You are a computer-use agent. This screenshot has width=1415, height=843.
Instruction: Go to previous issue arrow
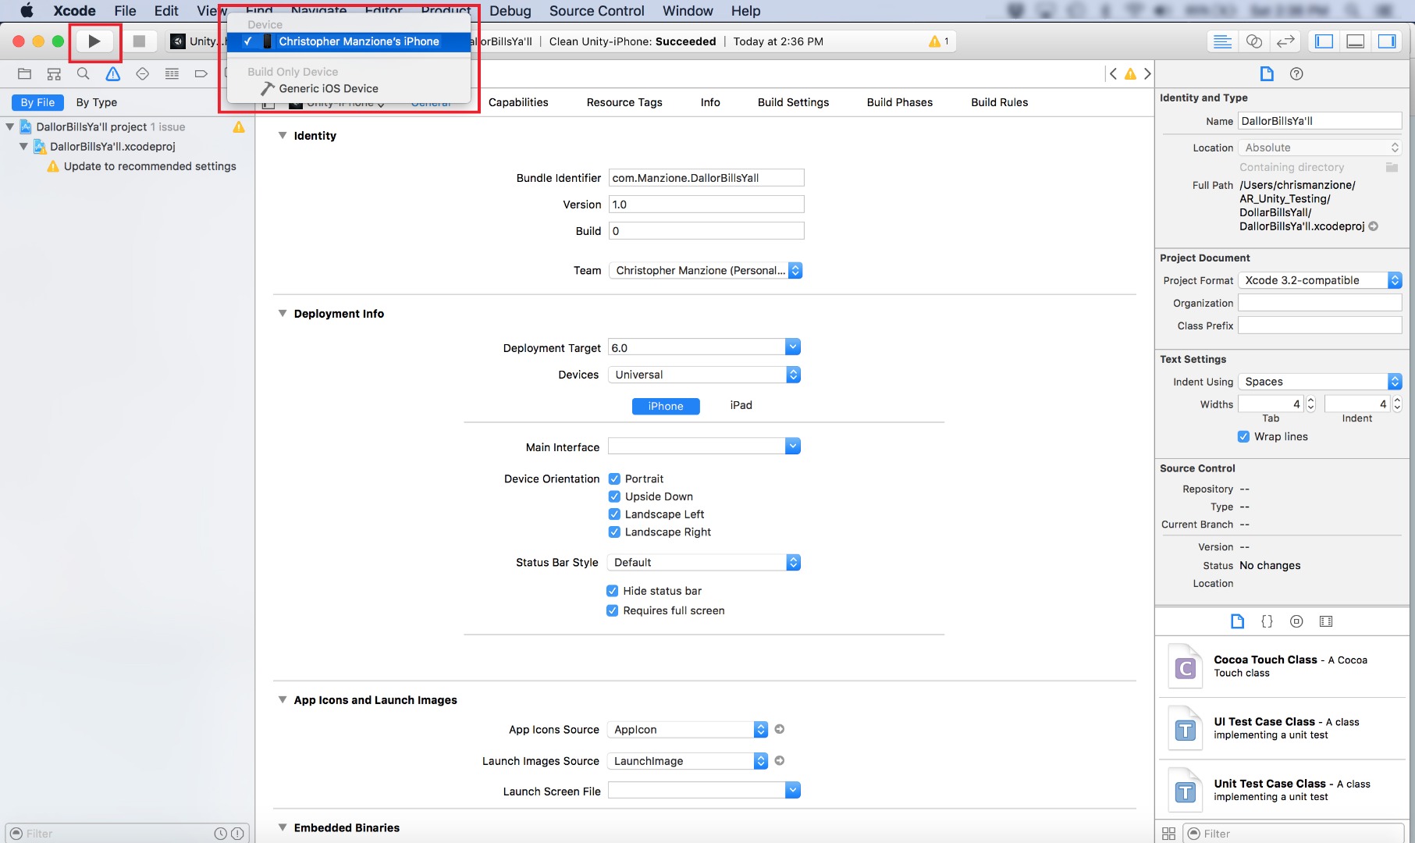click(1113, 73)
